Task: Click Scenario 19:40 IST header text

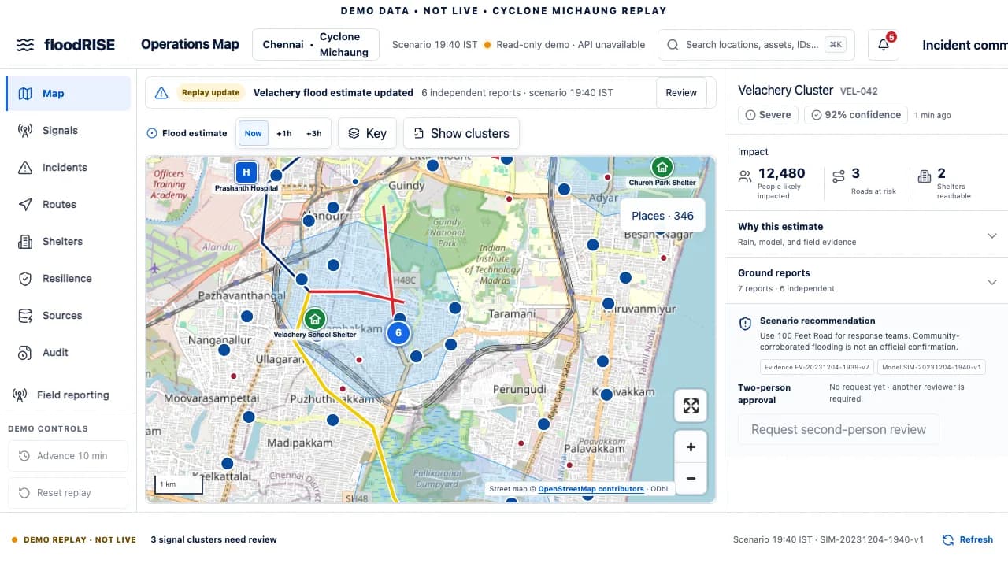Action: pos(435,45)
